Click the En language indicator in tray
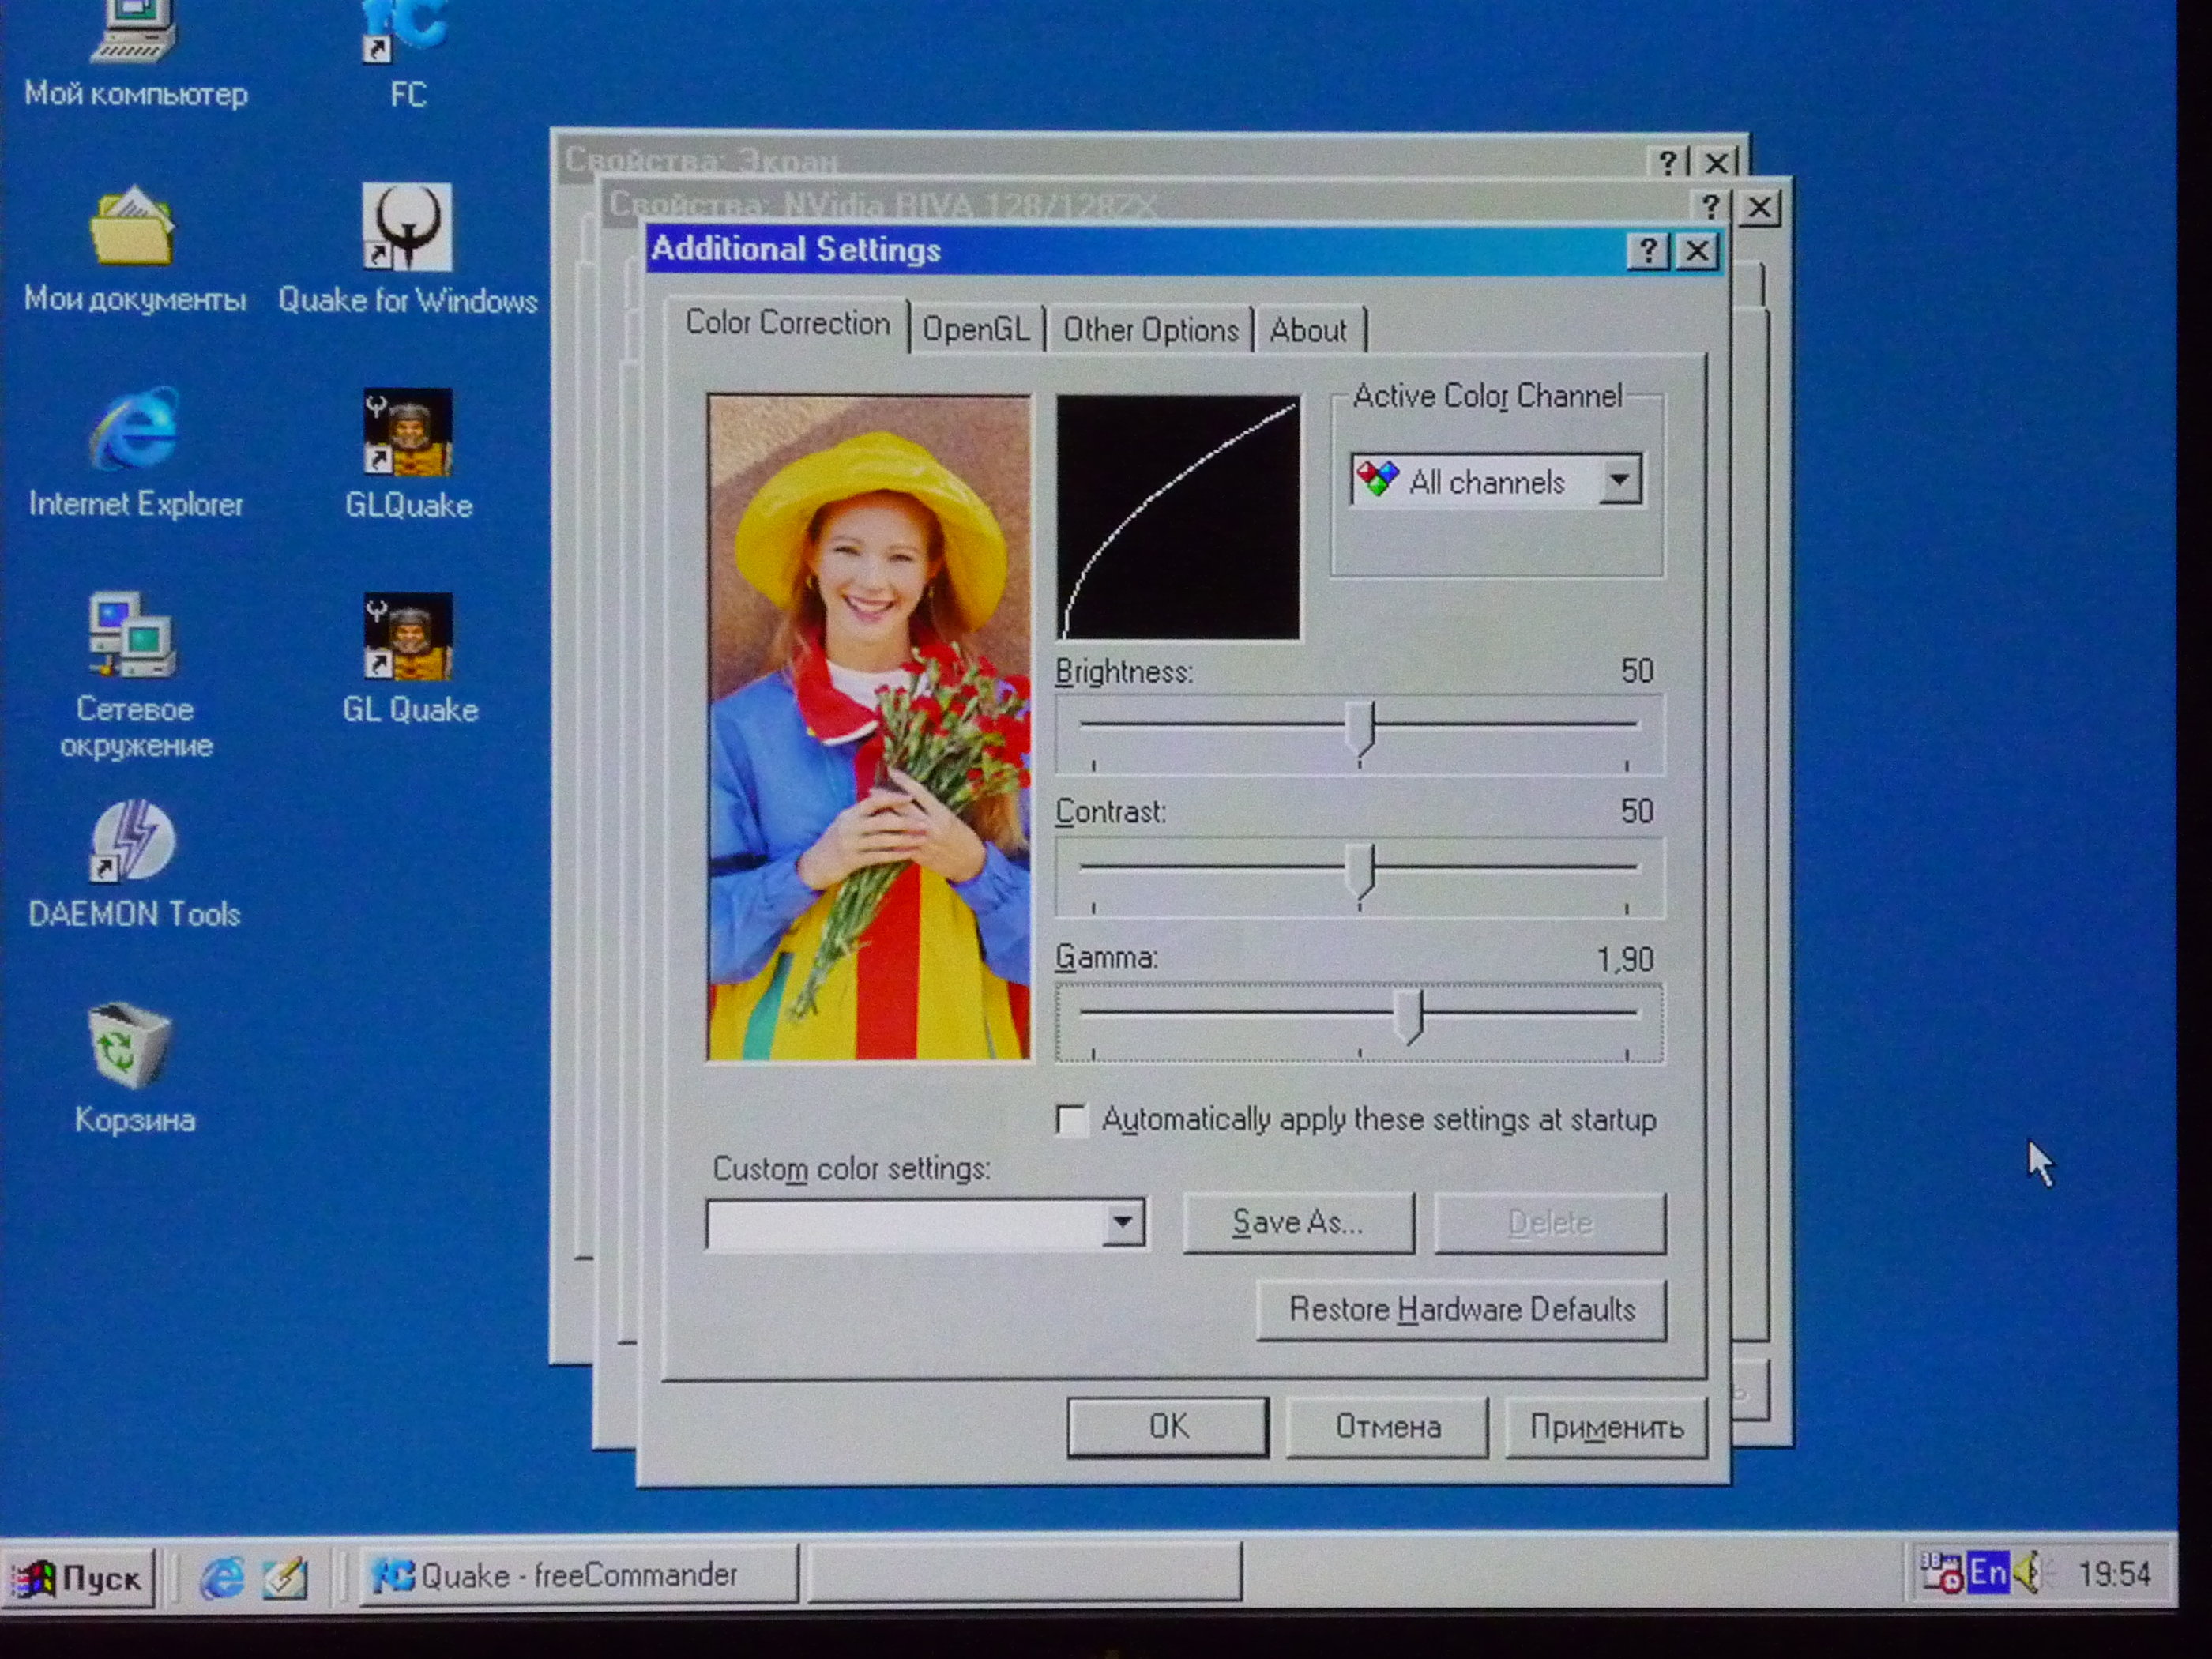The image size is (2212, 1659). coord(1988,1573)
